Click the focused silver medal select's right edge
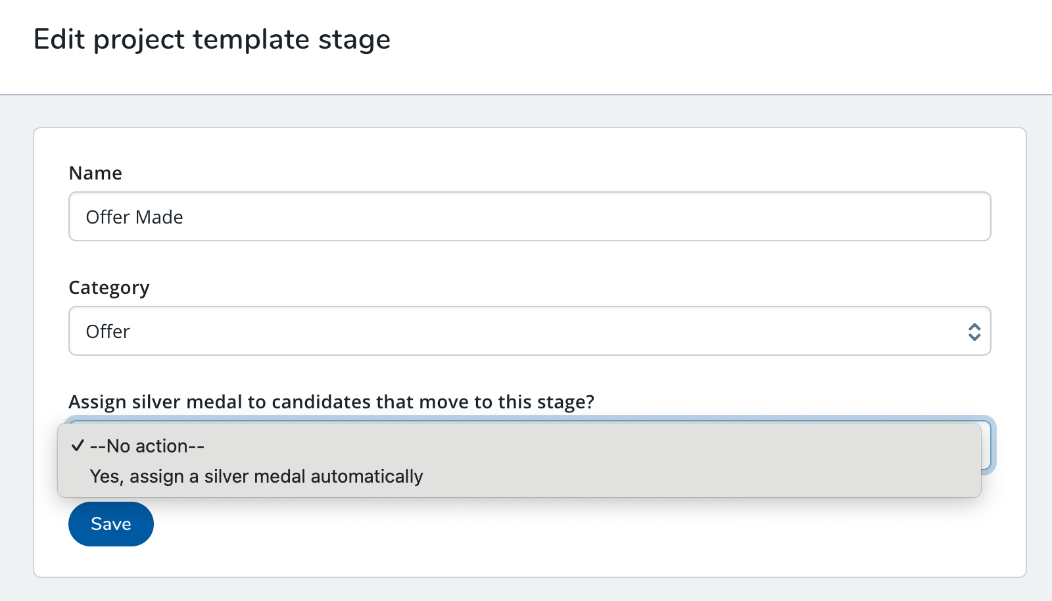This screenshot has width=1052, height=601. click(987, 445)
